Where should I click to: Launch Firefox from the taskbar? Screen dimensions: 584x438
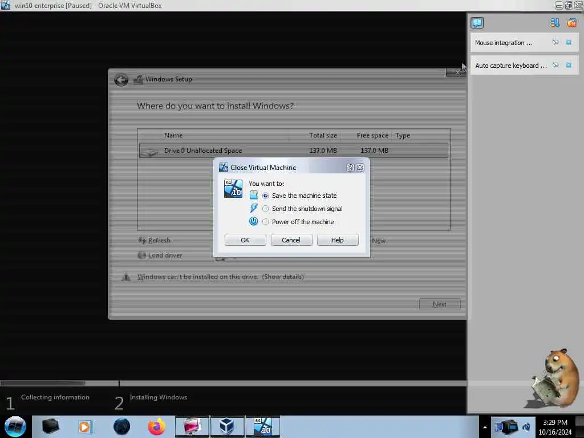coord(156,427)
